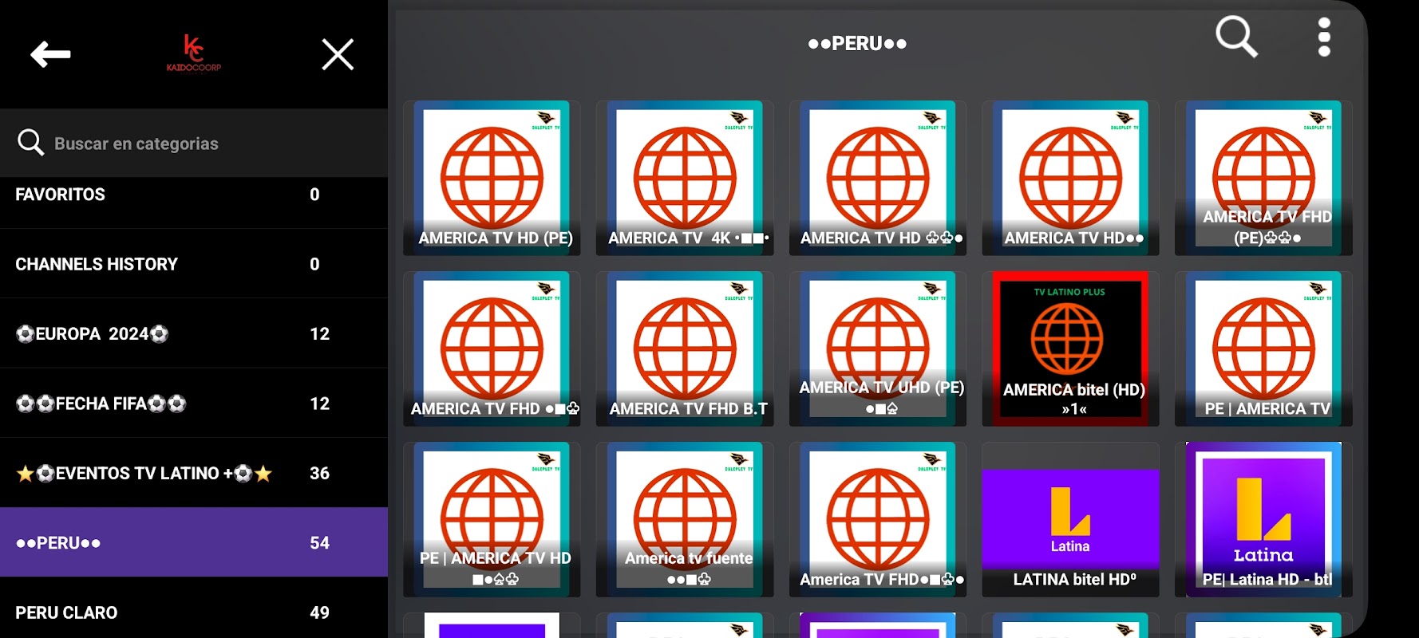
Task: Close the categories panel with X icon
Action: point(338,55)
